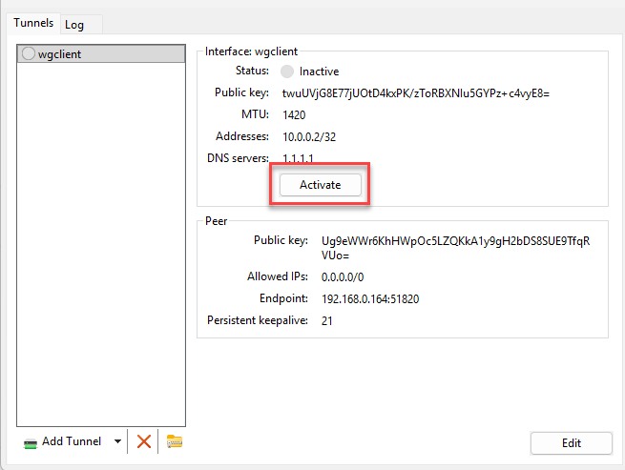Click the Addresses value 10.0.0.2/32
The image size is (625, 470).
[311, 137]
